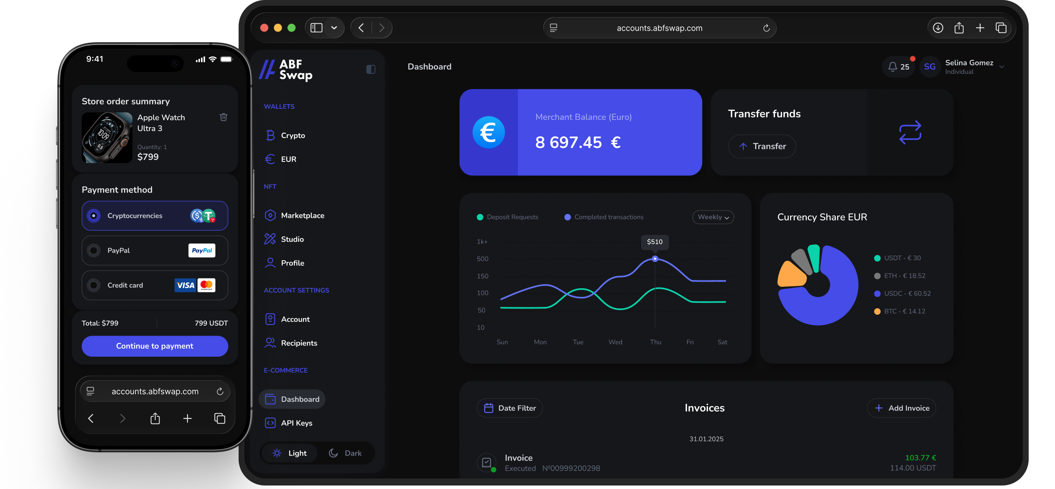Click the 8 697.45 € balance amount
This screenshot has width=1055, height=489.
coord(577,142)
